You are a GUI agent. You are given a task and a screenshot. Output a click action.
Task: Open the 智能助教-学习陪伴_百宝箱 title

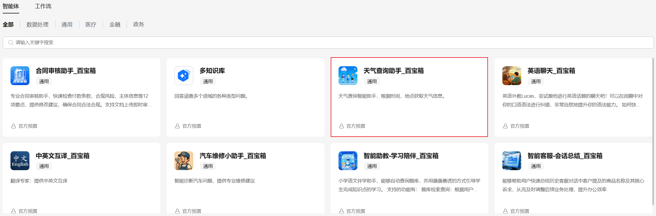point(401,156)
